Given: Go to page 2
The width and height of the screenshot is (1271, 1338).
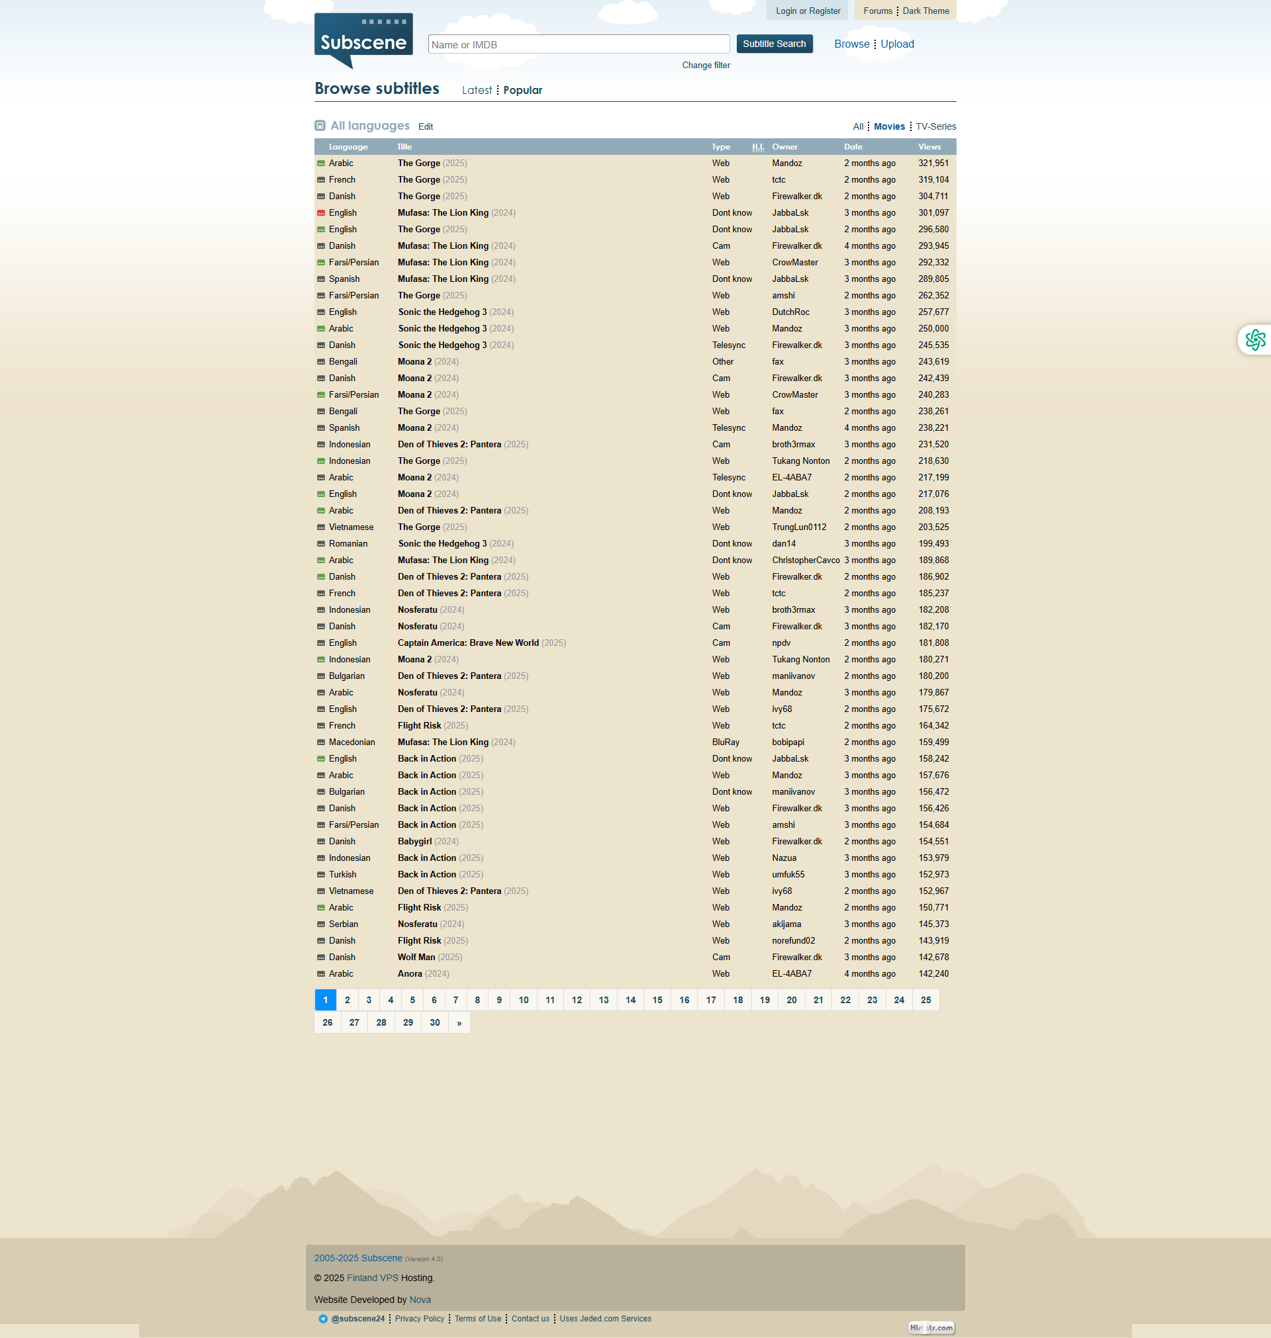Looking at the screenshot, I should pyautogui.click(x=348, y=1000).
